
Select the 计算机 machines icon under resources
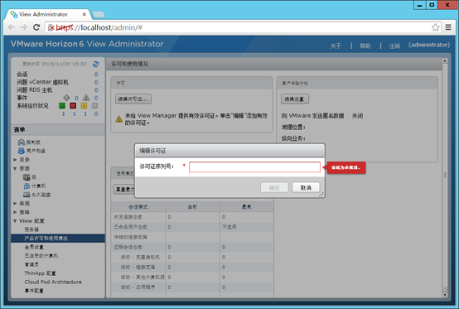27,186
